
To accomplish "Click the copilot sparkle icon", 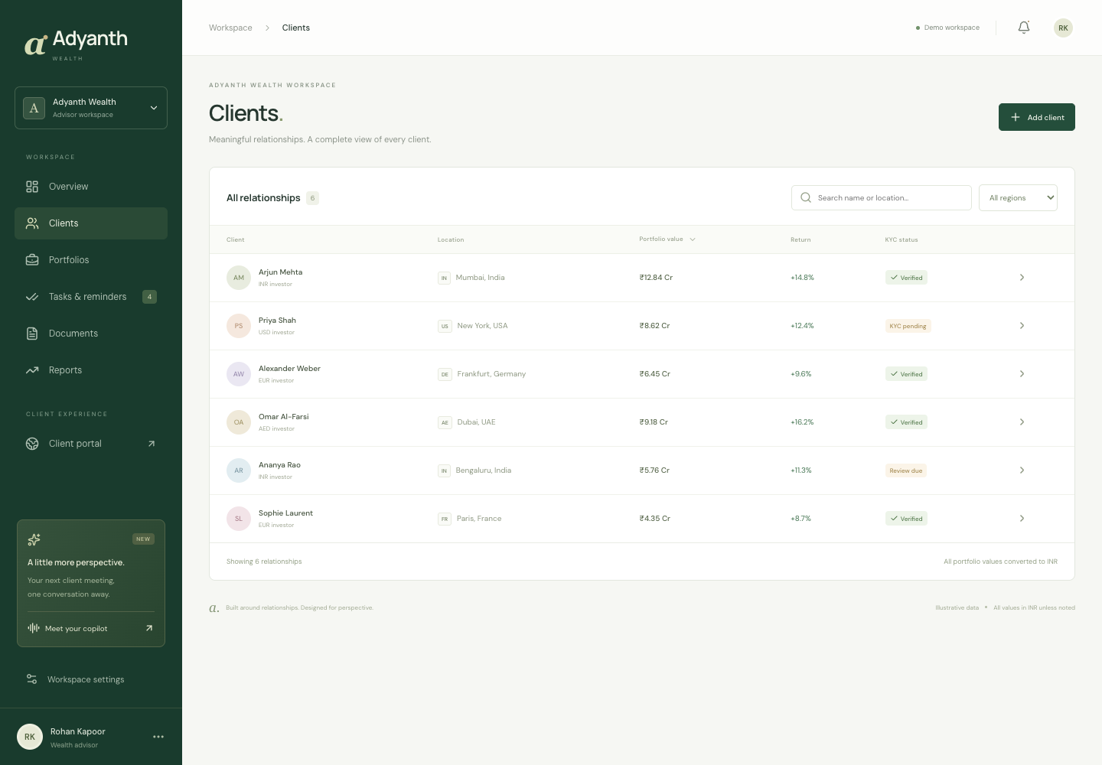I will [34, 539].
